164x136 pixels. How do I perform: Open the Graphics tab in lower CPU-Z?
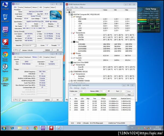(47, 57)
